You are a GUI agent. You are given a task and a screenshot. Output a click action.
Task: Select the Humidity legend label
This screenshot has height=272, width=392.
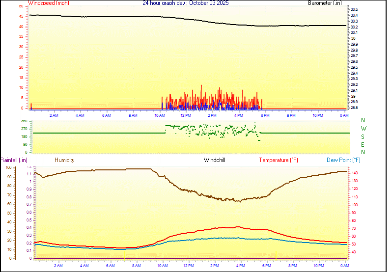pos(64,160)
